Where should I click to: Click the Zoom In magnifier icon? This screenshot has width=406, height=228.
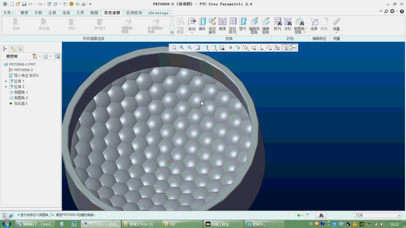[182, 48]
